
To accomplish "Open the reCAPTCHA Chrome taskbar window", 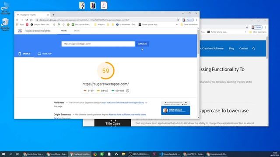I will click(193, 154).
